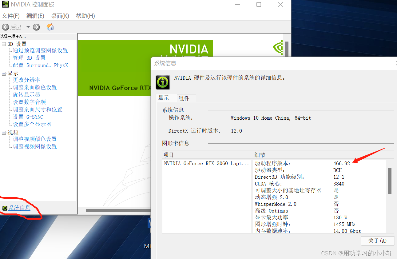Click the main panel horizontal scrollbar
This screenshot has width=397, height=259.
coord(118,210)
